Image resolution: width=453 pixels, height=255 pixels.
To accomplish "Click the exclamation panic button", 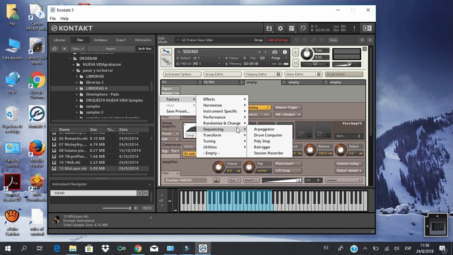I will click(x=354, y=28).
